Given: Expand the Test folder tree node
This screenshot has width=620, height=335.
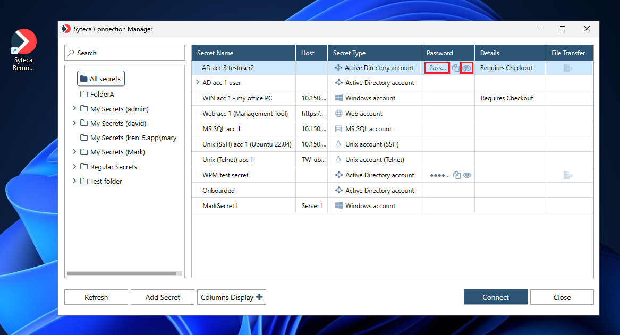Looking at the screenshot, I should point(74,181).
